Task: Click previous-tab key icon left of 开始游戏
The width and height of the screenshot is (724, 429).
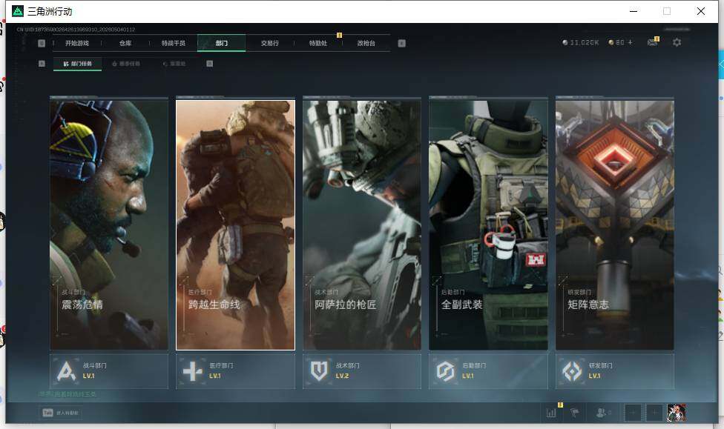Action: [x=42, y=43]
